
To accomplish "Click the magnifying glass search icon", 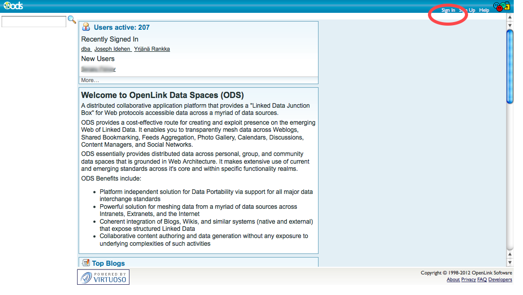I will 72,19.
